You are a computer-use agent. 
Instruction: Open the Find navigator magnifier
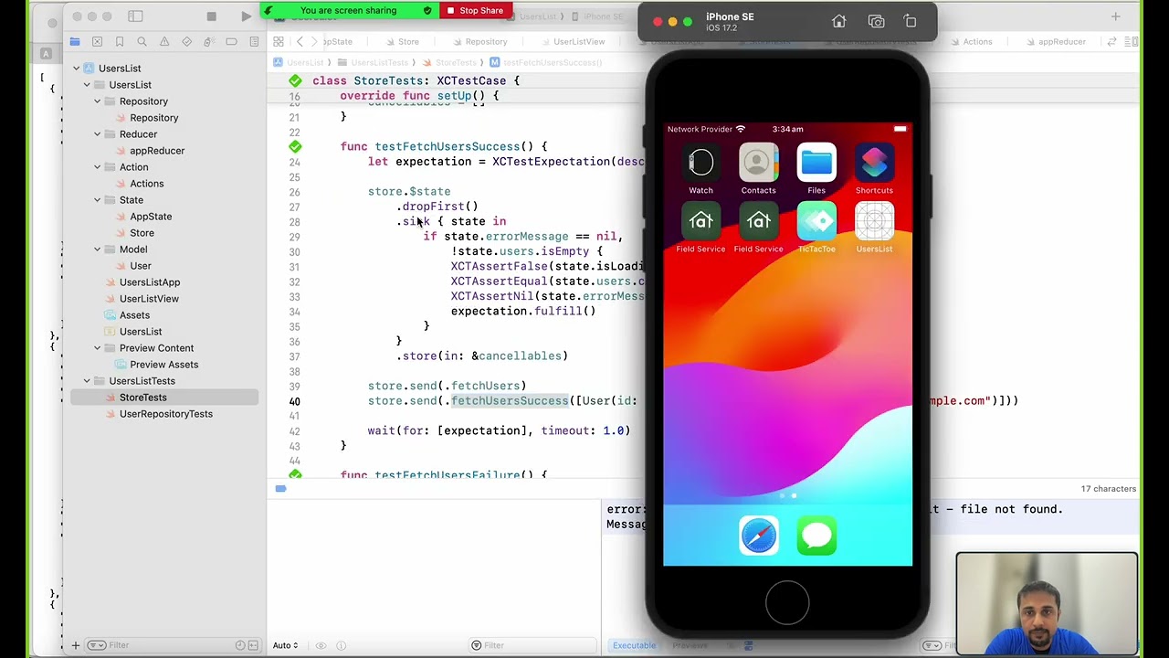tap(142, 41)
